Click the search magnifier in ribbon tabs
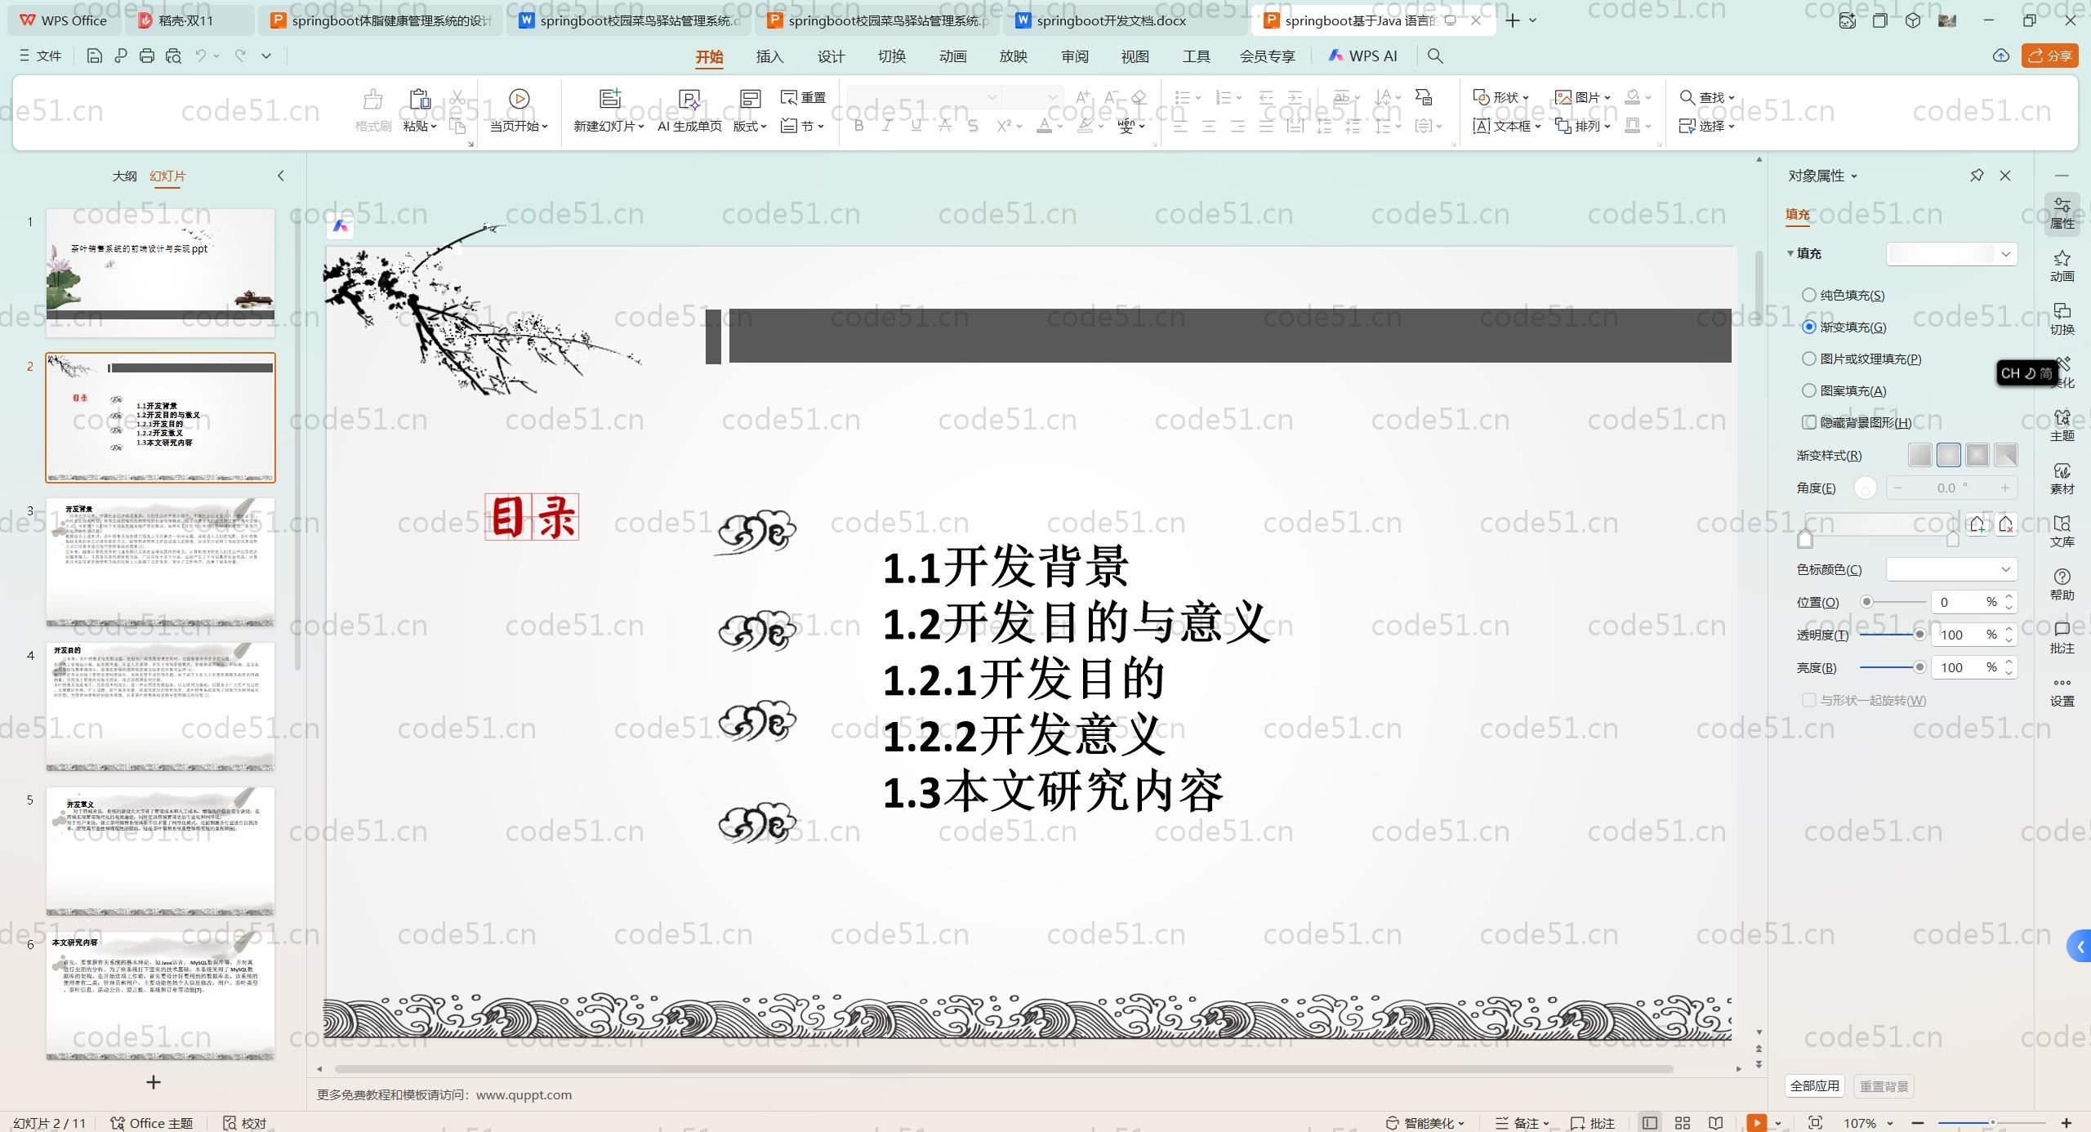This screenshot has width=2091, height=1132. pos(1435,56)
